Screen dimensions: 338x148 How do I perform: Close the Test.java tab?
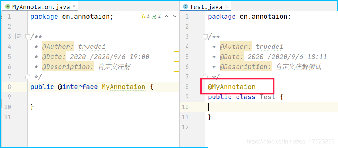pyautogui.click(x=226, y=6)
